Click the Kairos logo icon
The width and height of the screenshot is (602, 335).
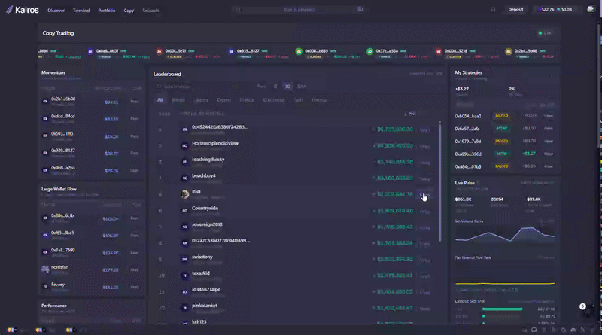pos(9,10)
